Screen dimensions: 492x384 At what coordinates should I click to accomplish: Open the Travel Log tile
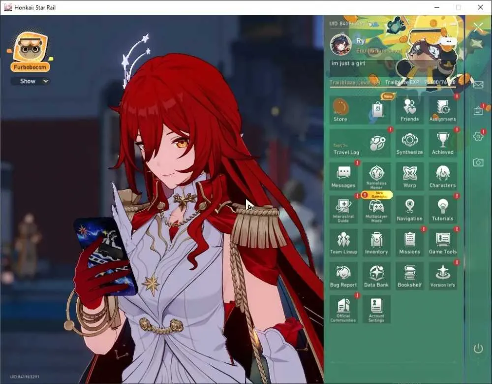click(360, 143)
